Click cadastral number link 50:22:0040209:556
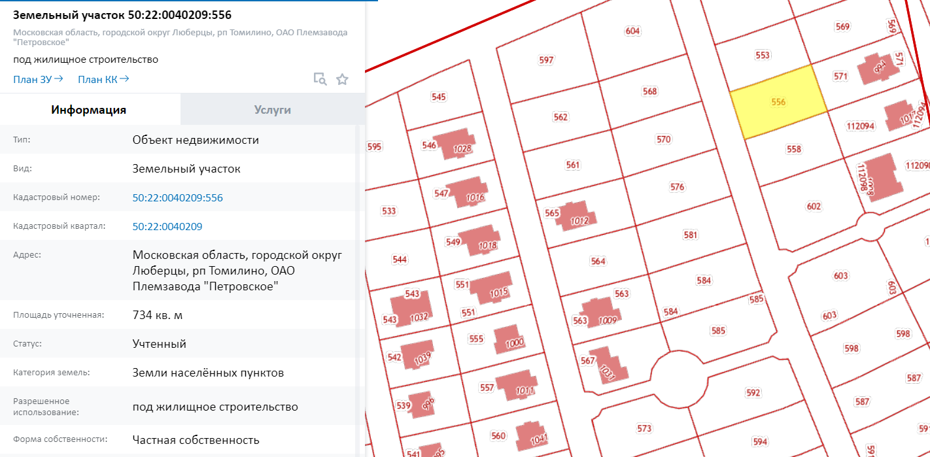Image resolution: width=930 pixels, height=457 pixels. [177, 197]
